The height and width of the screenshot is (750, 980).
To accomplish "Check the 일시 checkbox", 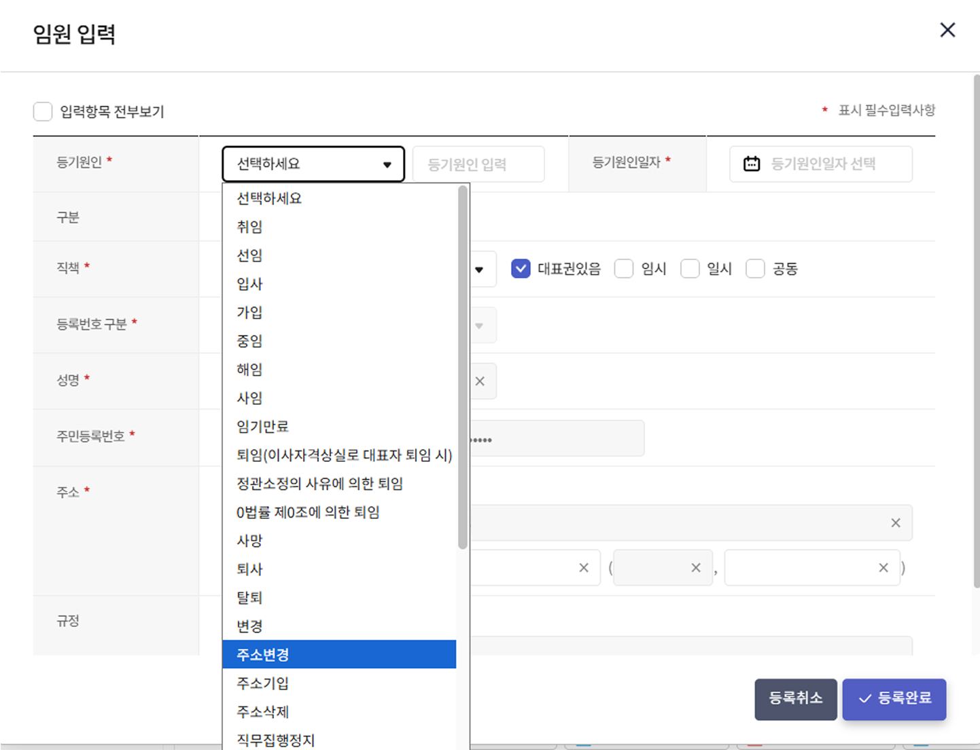I will 690,268.
